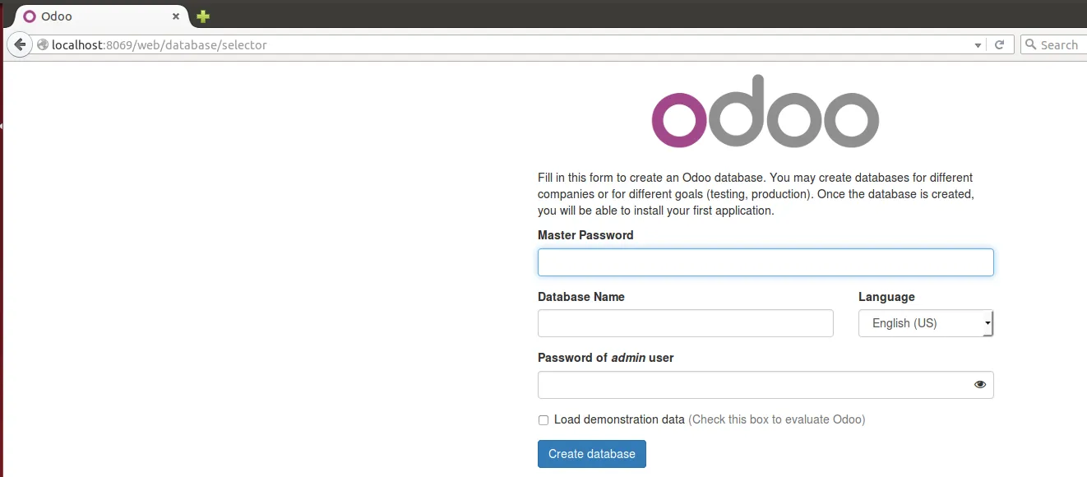The image size is (1087, 477).
Task: Click the Load demonstration data label
Action: (x=619, y=419)
